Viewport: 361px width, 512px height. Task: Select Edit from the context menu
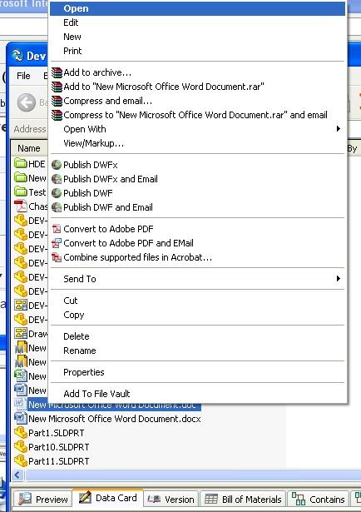197,22
